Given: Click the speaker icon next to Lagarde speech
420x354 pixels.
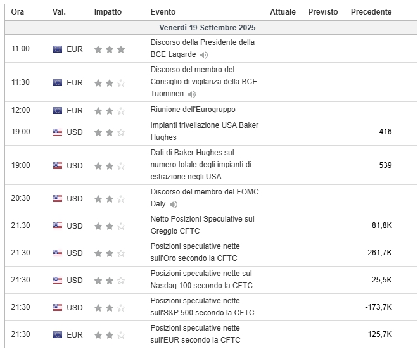Looking at the screenshot, I should coord(204,55).
